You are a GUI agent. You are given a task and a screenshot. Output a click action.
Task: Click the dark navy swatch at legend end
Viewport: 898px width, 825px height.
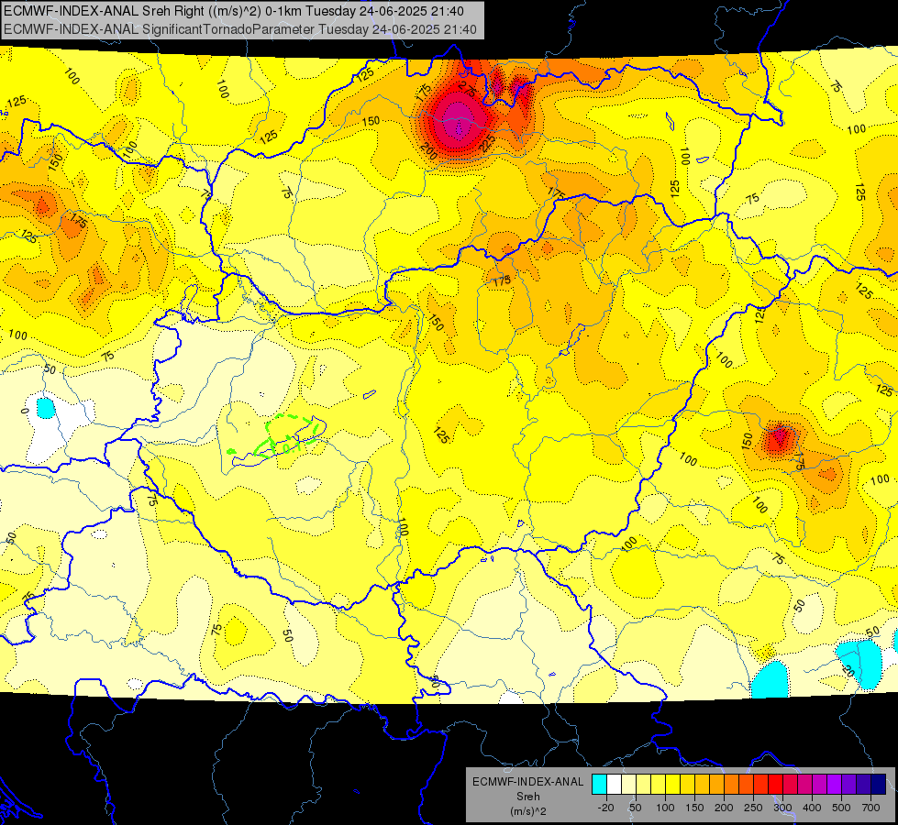click(x=878, y=784)
